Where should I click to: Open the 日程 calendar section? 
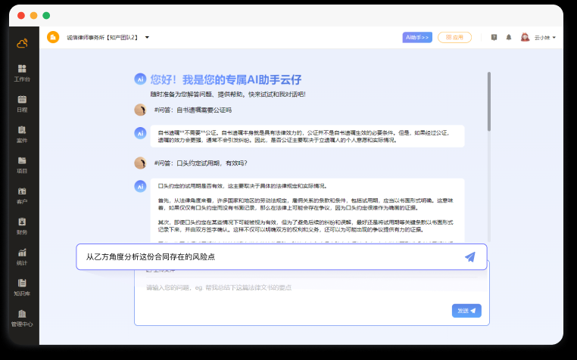[22, 103]
